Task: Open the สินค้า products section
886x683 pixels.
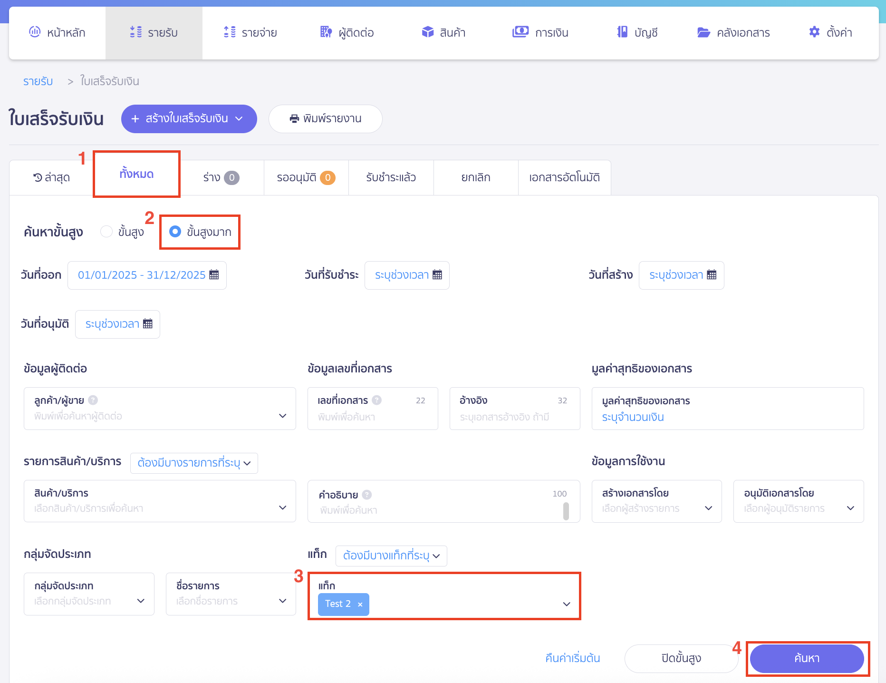Action: click(x=443, y=32)
